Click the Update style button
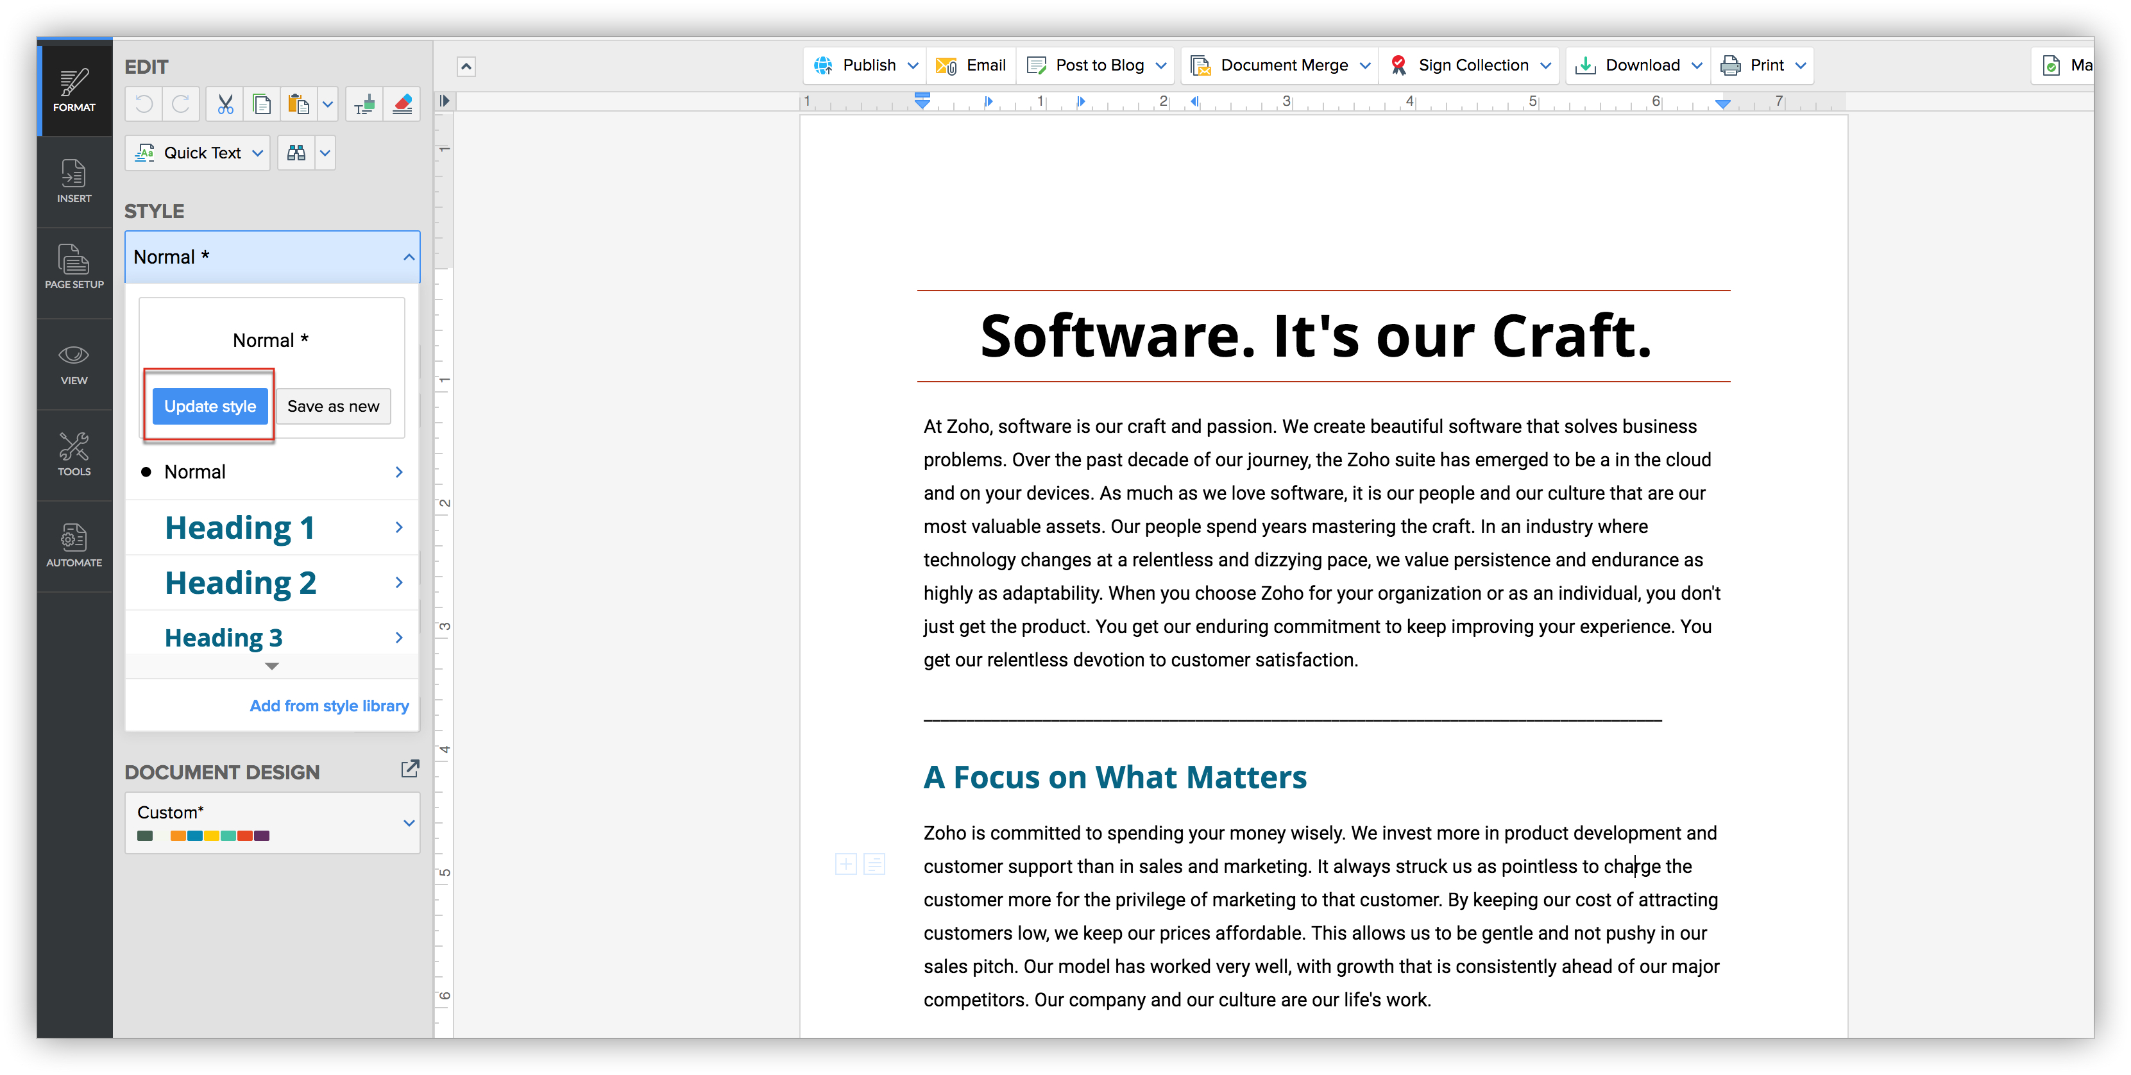The image size is (2131, 1075). pyautogui.click(x=210, y=406)
